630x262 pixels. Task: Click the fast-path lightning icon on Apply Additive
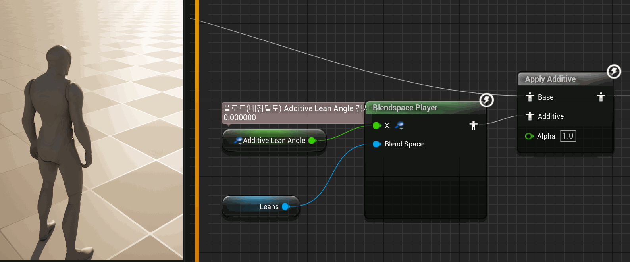point(614,71)
